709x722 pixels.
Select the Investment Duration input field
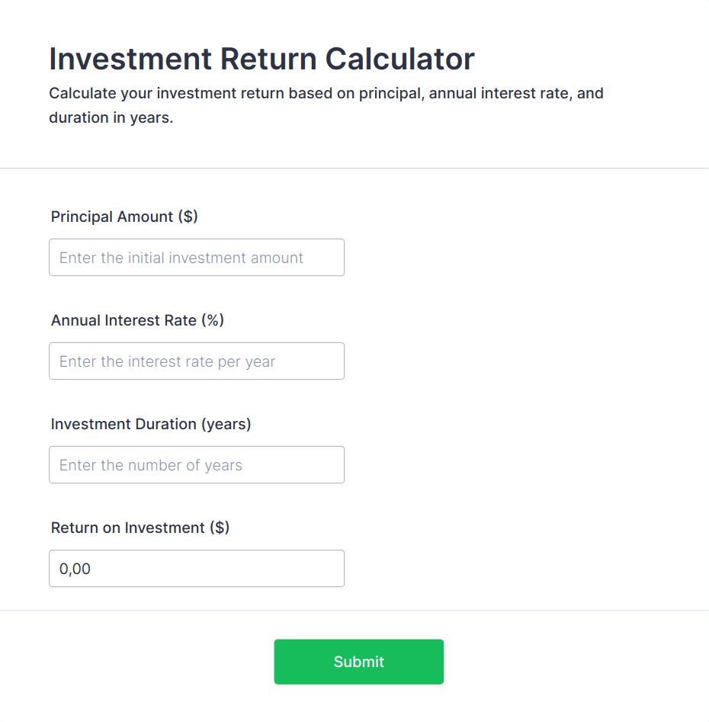[x=196, y=465]
